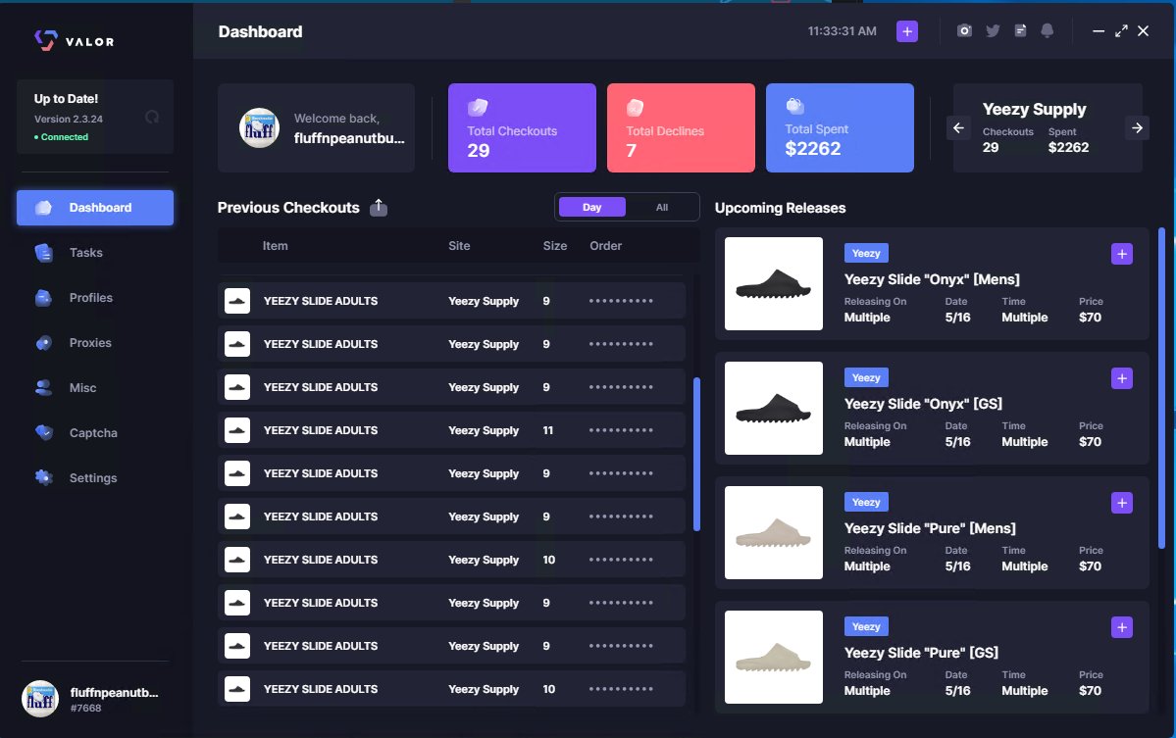Open the Instagram camera icon in header
The height and width of the screenshot is (738, 1176).
point(964,30)
